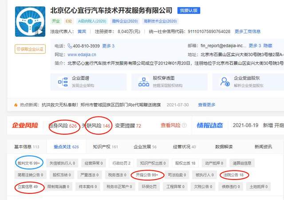Switch to 基本信息 113 tab
Viewport: 284px width, 200px height.
27,147
